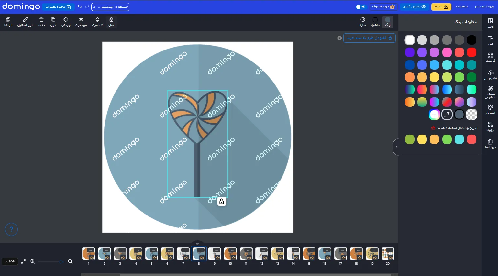Viewport: 498px width, 276px height.
Task: Select the dark green color swatch
Action: 471,77
